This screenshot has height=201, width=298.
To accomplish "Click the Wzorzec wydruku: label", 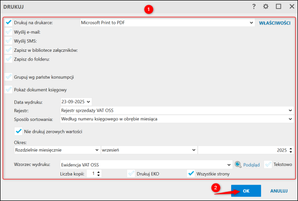I will 32,165.
